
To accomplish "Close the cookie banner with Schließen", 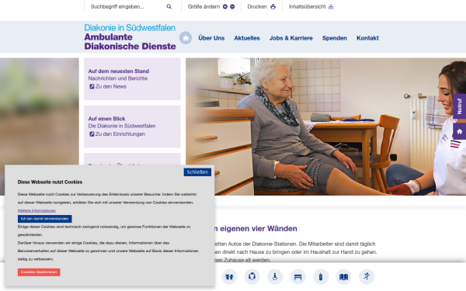I will 197,172.
